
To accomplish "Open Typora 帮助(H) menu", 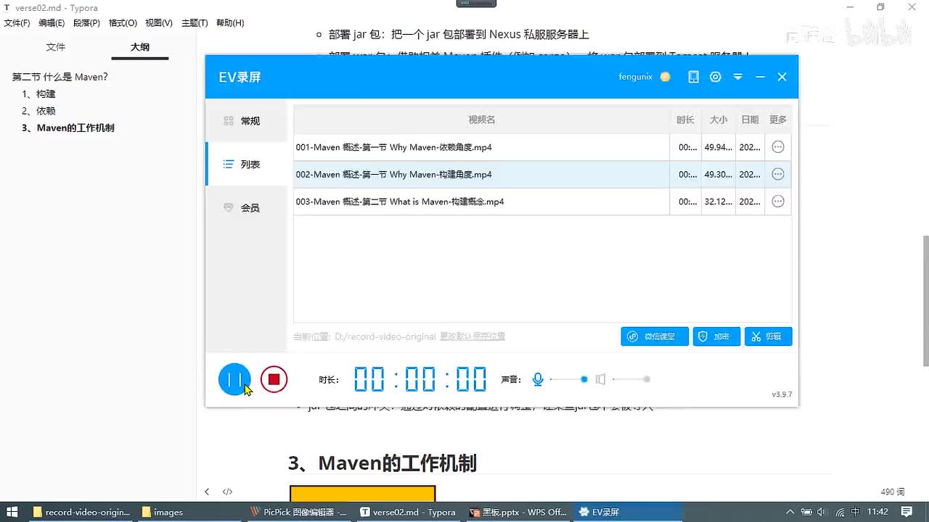I will click(x=229, y=23).
